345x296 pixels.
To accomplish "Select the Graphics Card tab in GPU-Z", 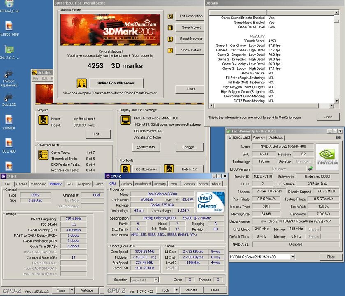I will pyautogui.click(x=239, y=137).
